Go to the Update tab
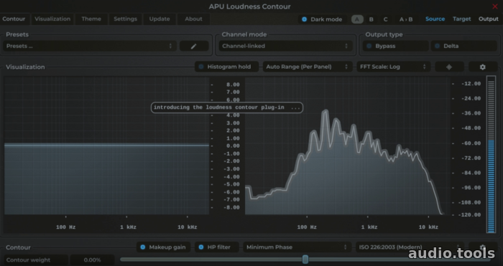Screen dimensions: 503x266 pyautogui.click(x=160, y=19)
